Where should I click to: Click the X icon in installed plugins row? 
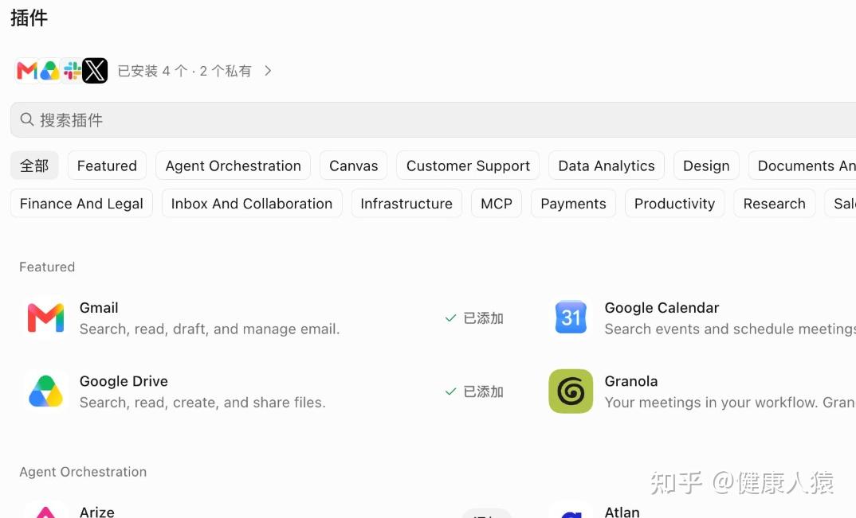(x=95, y=71)
